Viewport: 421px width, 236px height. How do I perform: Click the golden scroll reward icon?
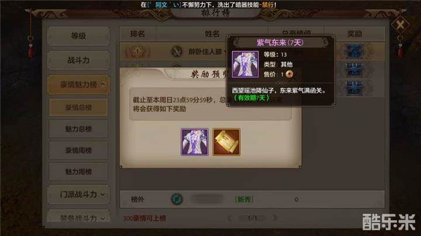click(x=226, y=142)
